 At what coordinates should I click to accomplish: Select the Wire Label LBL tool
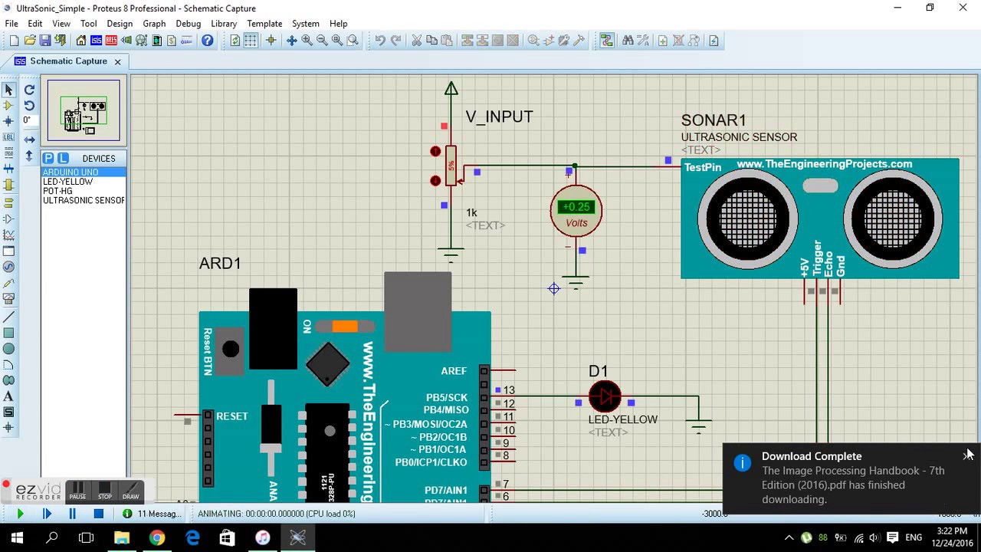(9, 137)
